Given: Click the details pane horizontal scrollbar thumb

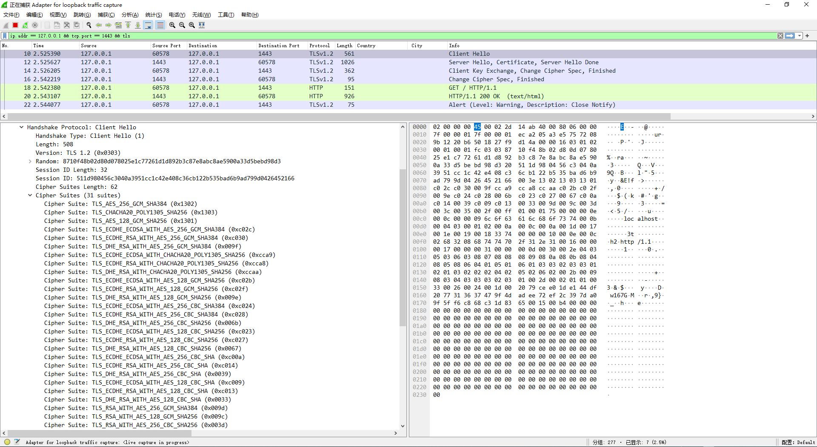Looking at the screenshot, I should click(x=100, y=433).
